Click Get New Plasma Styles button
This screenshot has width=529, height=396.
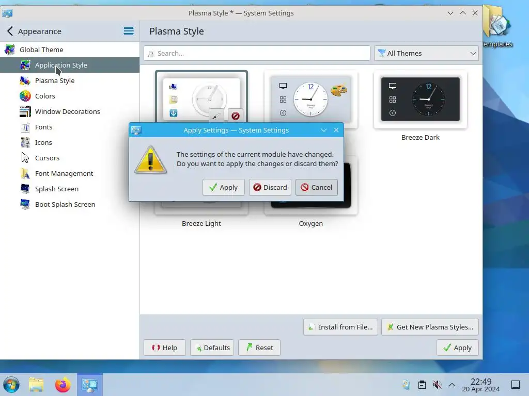pos(430,327)
